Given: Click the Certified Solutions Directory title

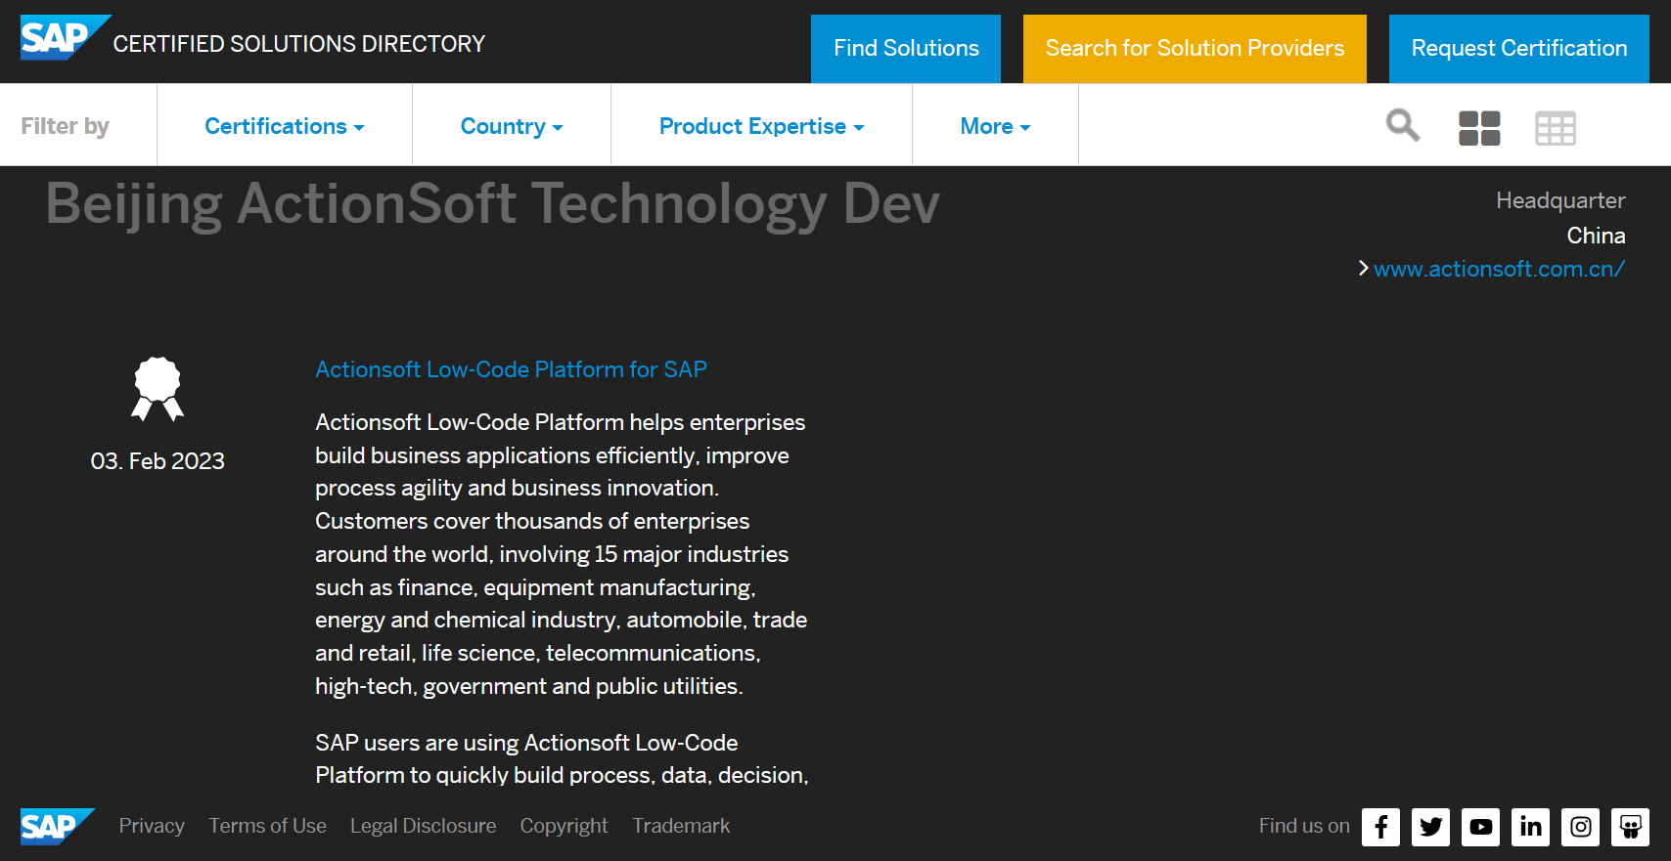Looking at the screenshot, I should [x=299, y=44].
